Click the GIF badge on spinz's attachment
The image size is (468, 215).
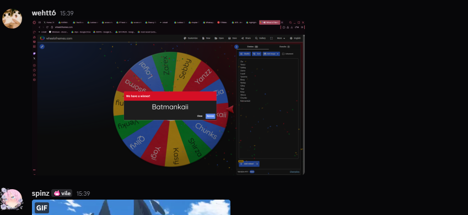click(x=42, y=208)
